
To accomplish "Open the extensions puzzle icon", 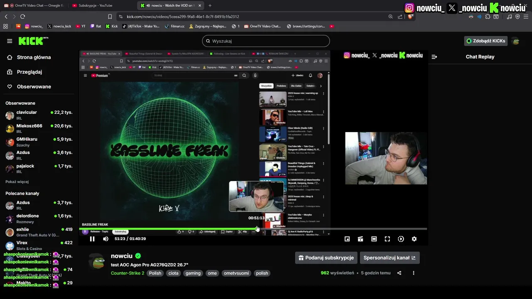I will tap(488, 17).
